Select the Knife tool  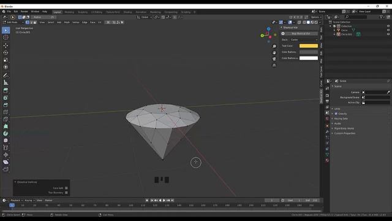click(x=6, y=119)
